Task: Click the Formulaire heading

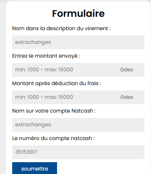Action: tap(78, 13)
